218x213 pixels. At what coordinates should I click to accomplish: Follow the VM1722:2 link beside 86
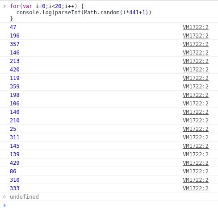(196, 171)
